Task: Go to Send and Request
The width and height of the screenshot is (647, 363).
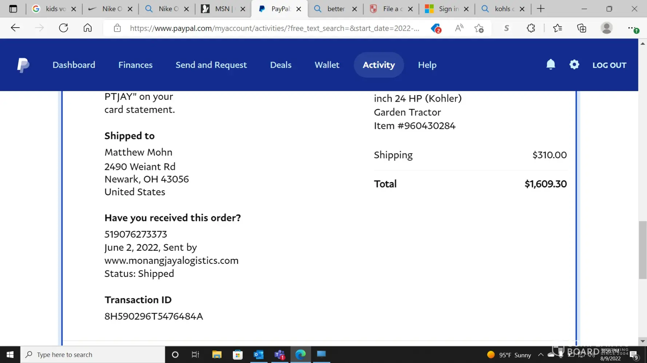Action: [x=211, y=65]
